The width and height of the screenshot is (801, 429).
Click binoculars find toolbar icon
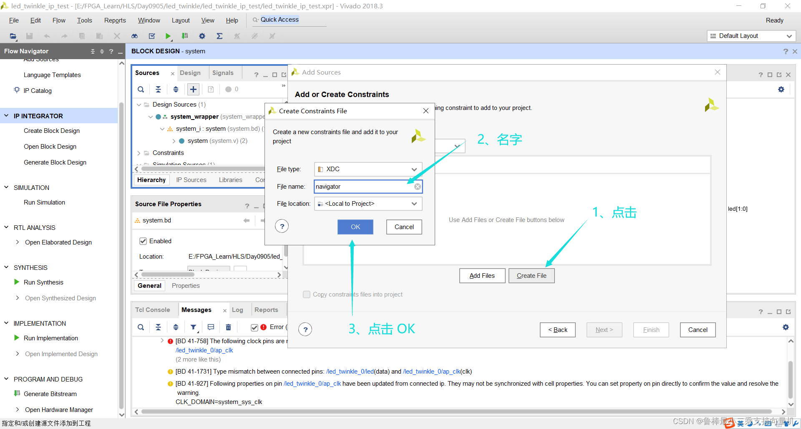[x=134, y=36]
